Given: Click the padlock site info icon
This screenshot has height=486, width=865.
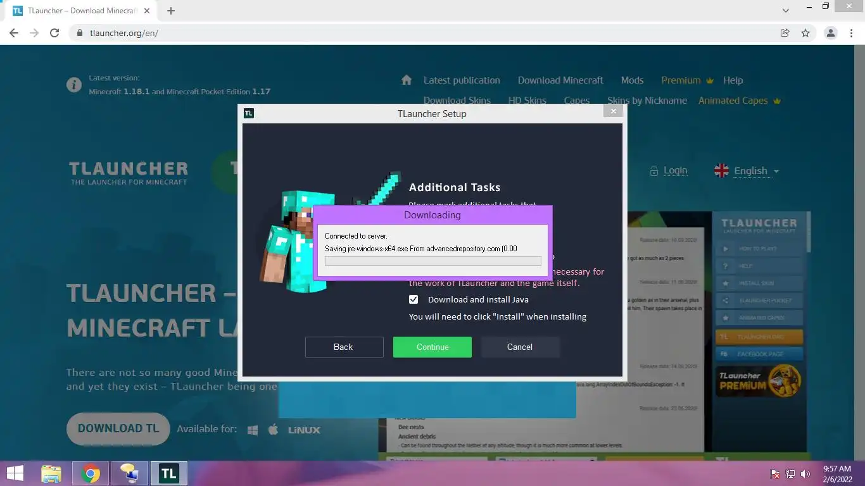Looking at the screenshot, I should pos(80,33).
